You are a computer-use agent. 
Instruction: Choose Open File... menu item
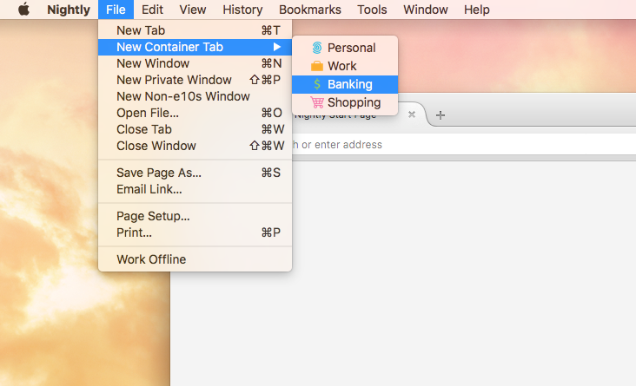pyautogui.click(x=195, y=113)
